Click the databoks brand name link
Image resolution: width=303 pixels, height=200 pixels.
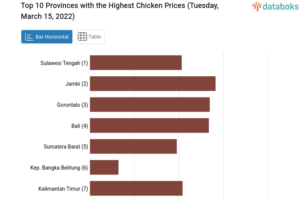coord(280,6)
